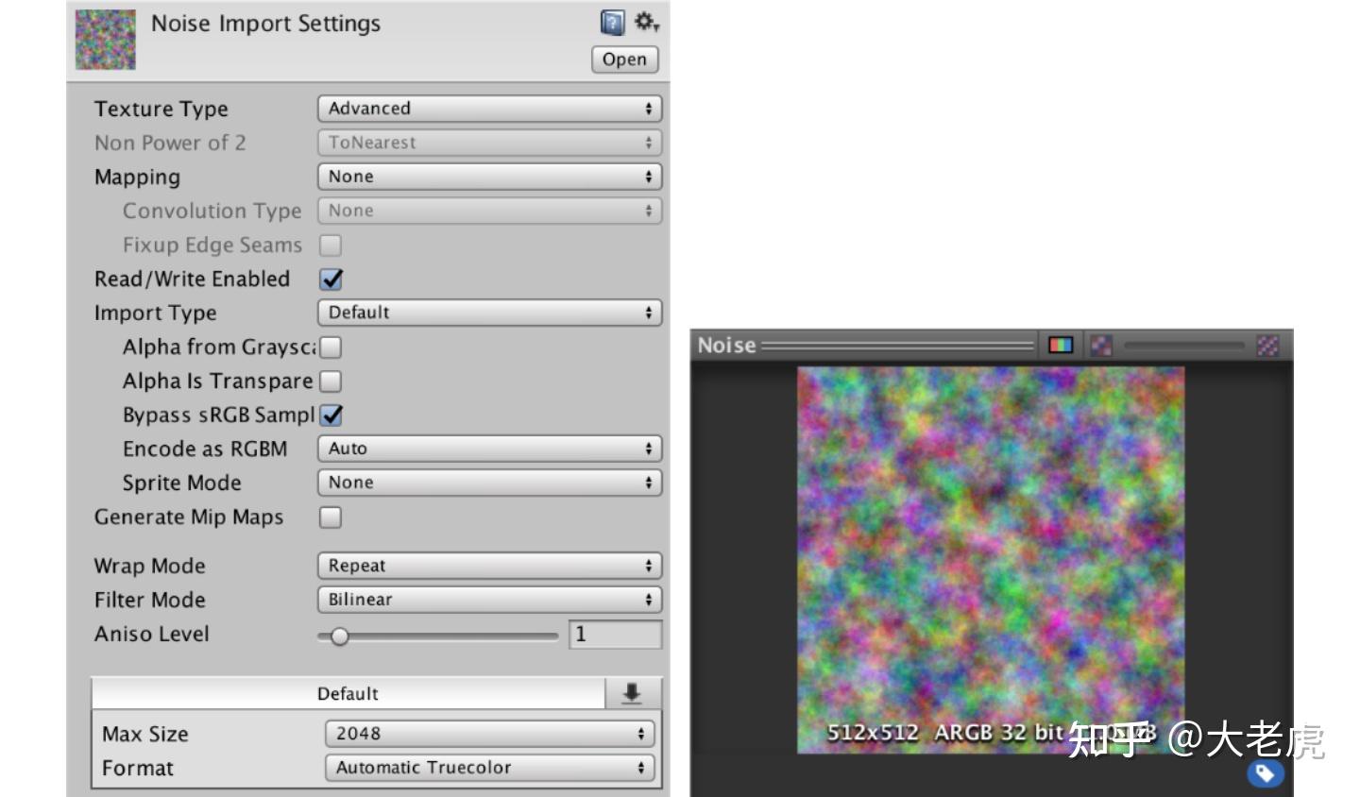1360x797 pixels.
Task: Click the blue asset label tag icon
Action: pyautogui.click(x=1265, y=774)
